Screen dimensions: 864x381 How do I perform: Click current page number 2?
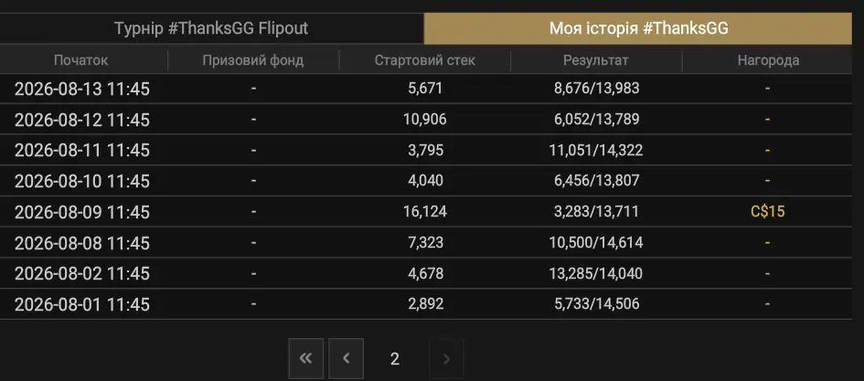click(395, 359)
